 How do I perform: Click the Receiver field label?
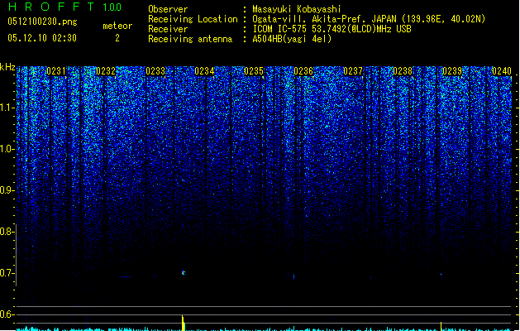[x=168, y=29]
